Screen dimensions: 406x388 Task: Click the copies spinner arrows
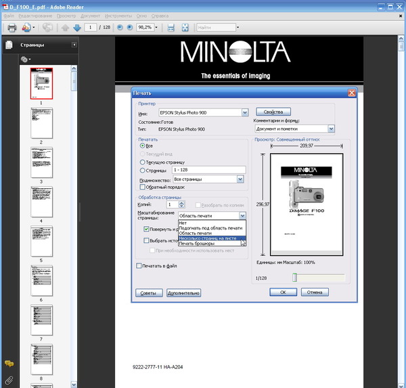point(182,204)
